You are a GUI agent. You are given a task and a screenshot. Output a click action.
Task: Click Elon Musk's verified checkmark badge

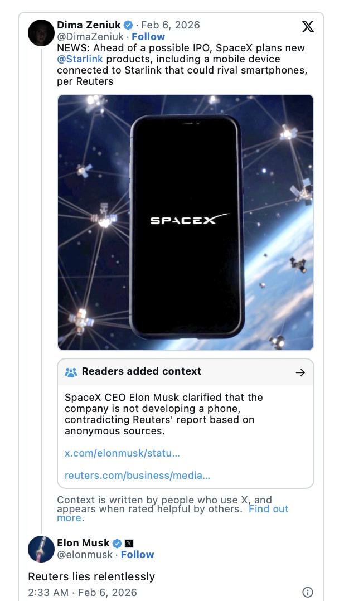click(x=117, y=542)
